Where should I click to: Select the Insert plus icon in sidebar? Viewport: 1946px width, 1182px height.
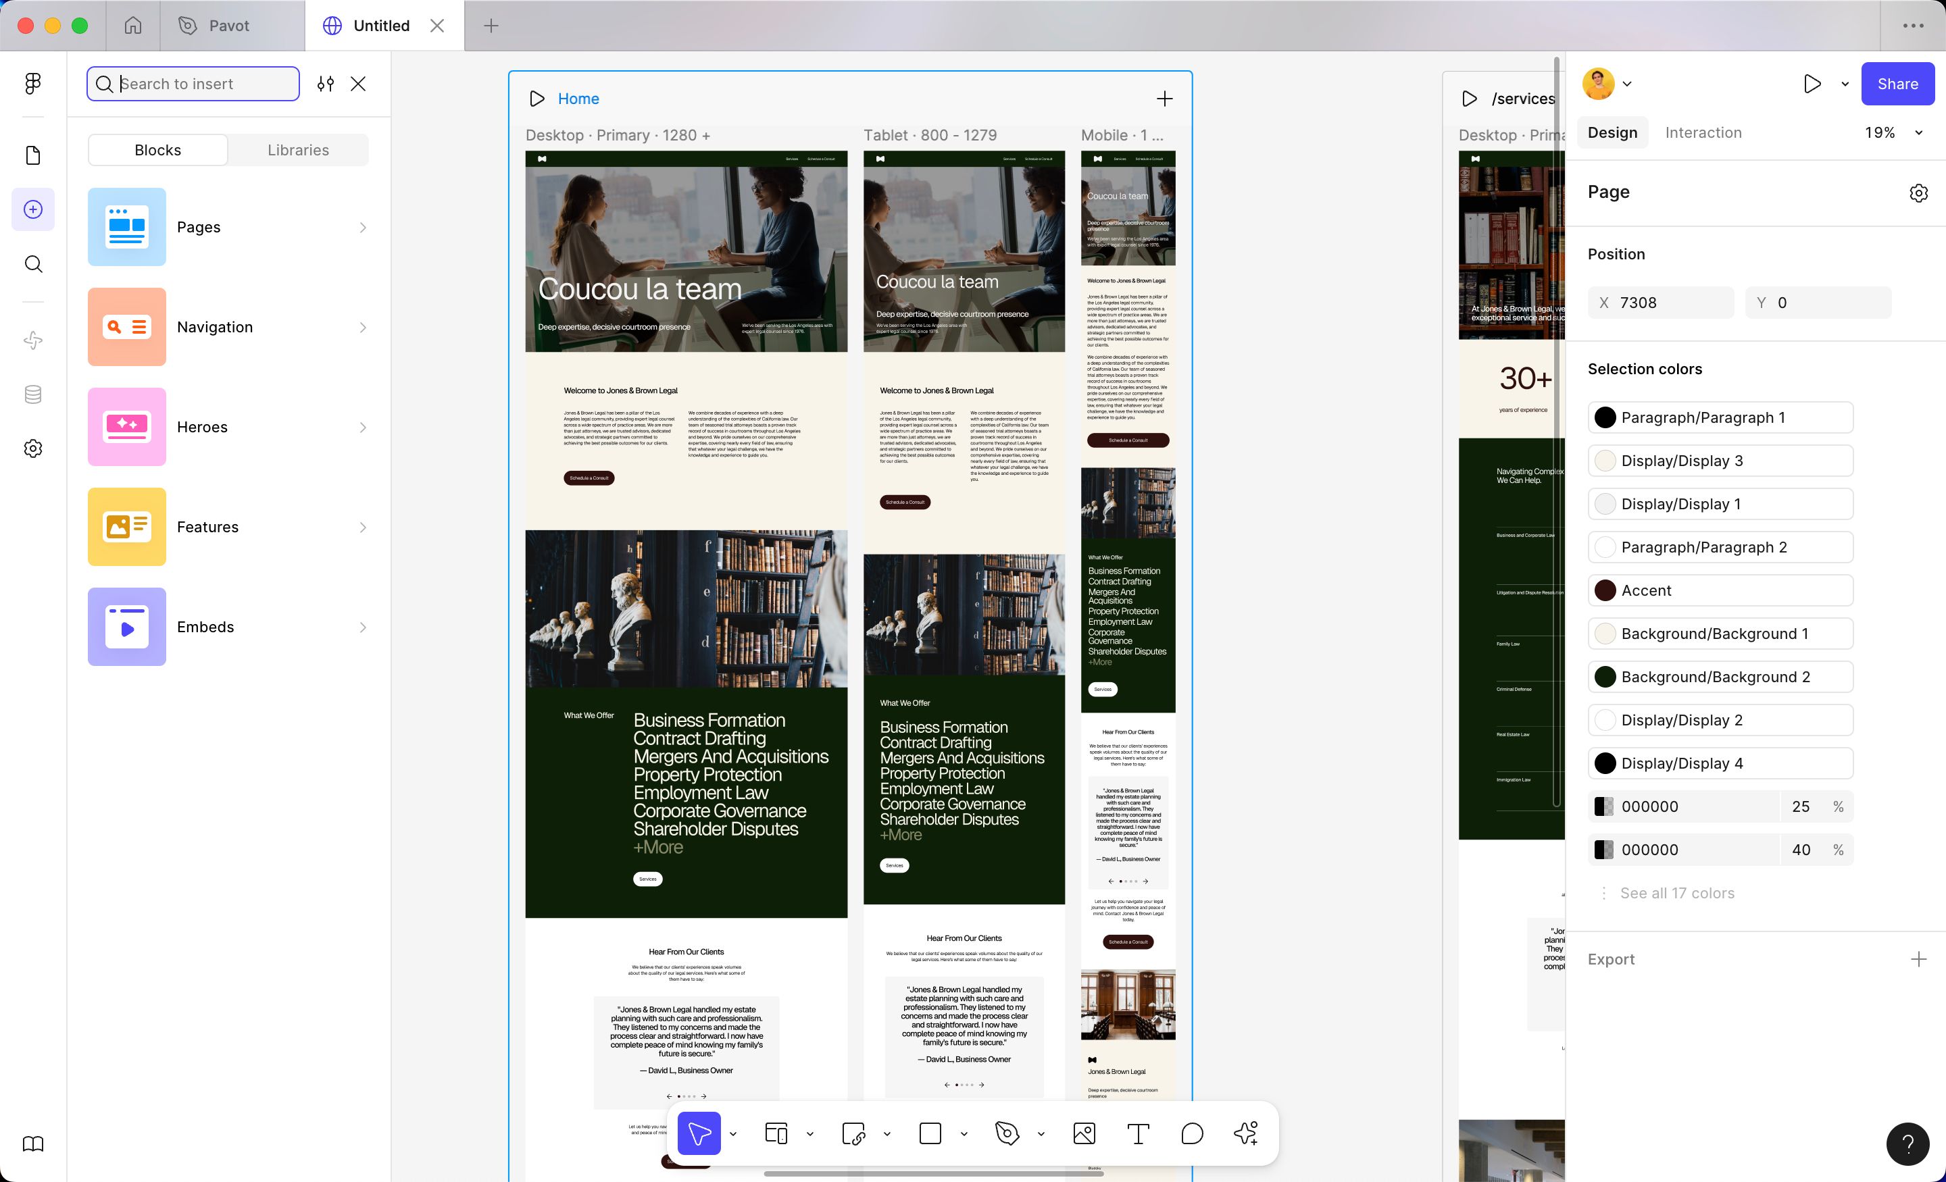[x=33, y=209]
